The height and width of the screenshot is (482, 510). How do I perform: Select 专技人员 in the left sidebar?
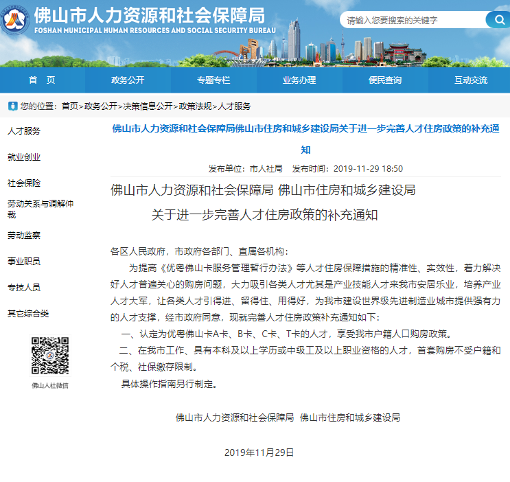[x=24, y=287]
